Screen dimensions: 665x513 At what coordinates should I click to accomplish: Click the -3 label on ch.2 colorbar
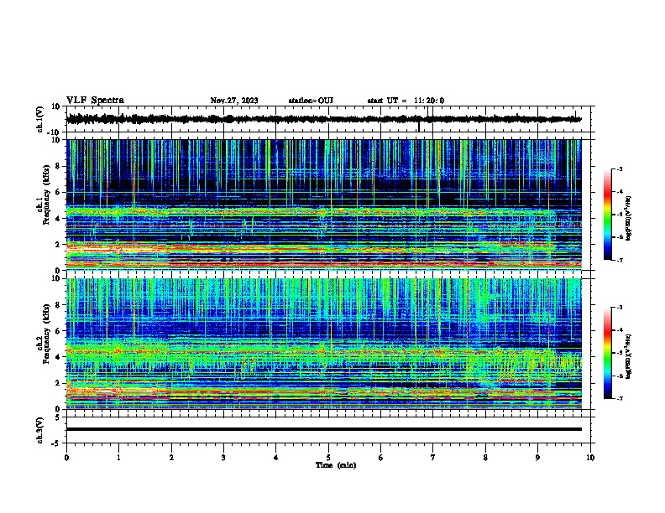(619, 308)
